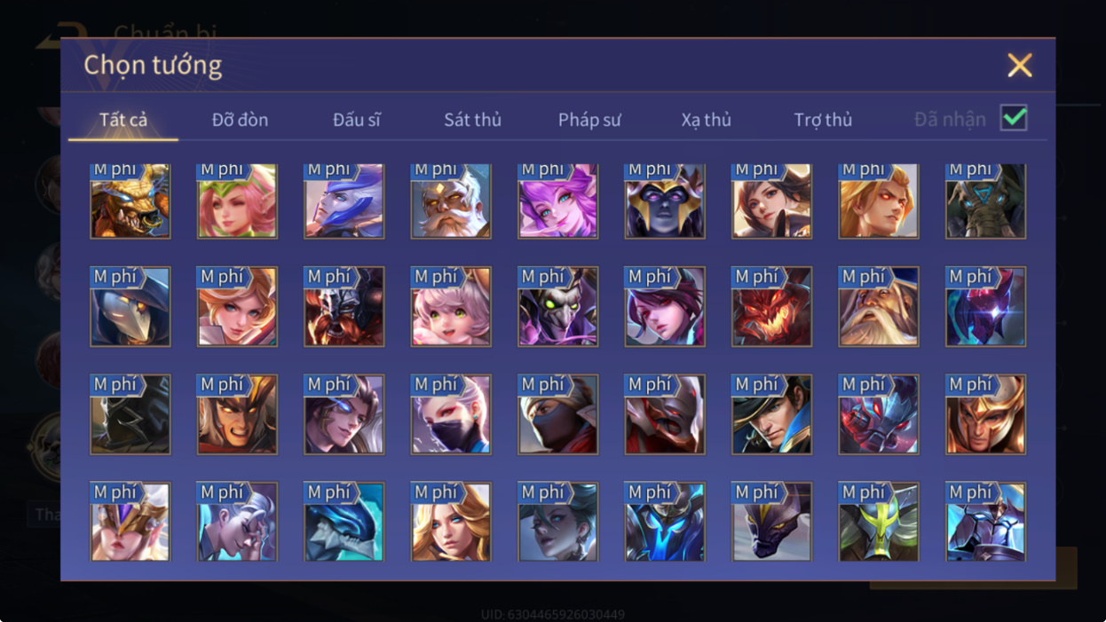
Task: Select the pink-haired cat-ear girl hero
Action: pos(451,306)
